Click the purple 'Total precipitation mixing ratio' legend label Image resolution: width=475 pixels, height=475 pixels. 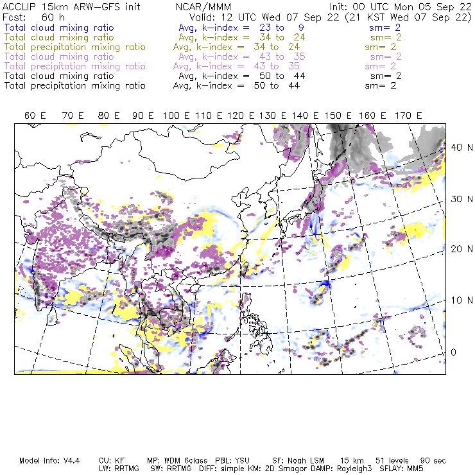coord(75,67)
